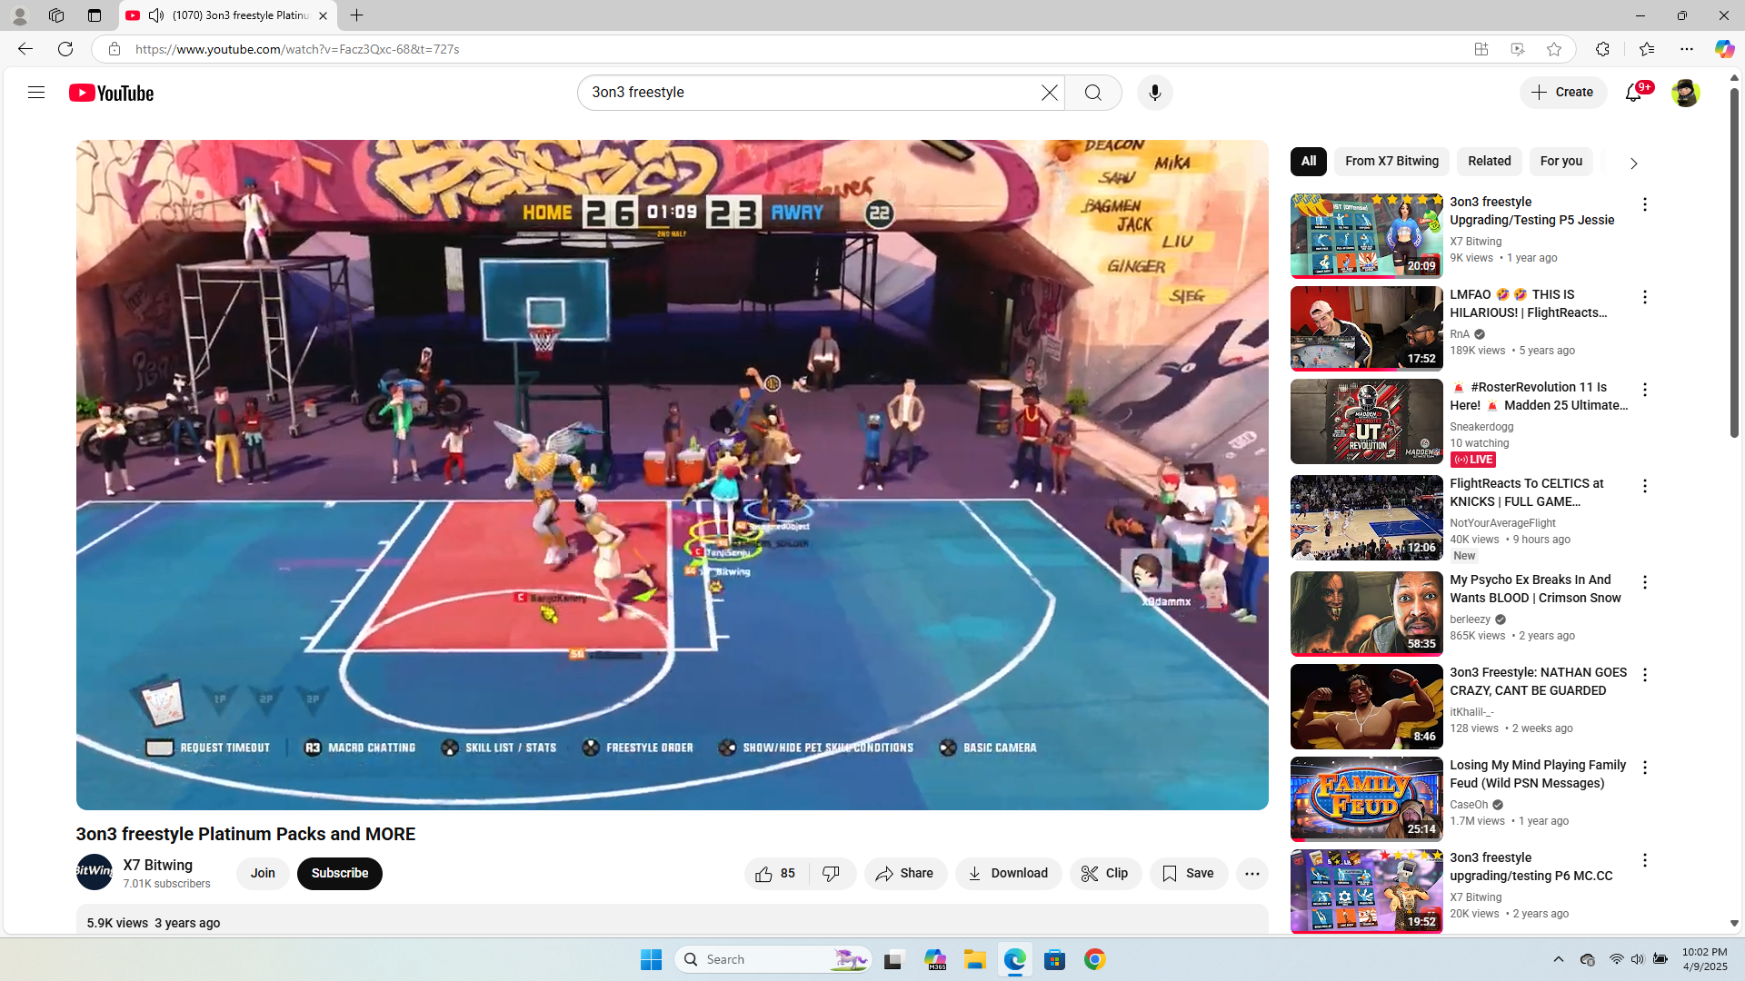Open Microsoft Store from taskbar
Viewport: 1745px width, 981px height.
pos(1054,959)
